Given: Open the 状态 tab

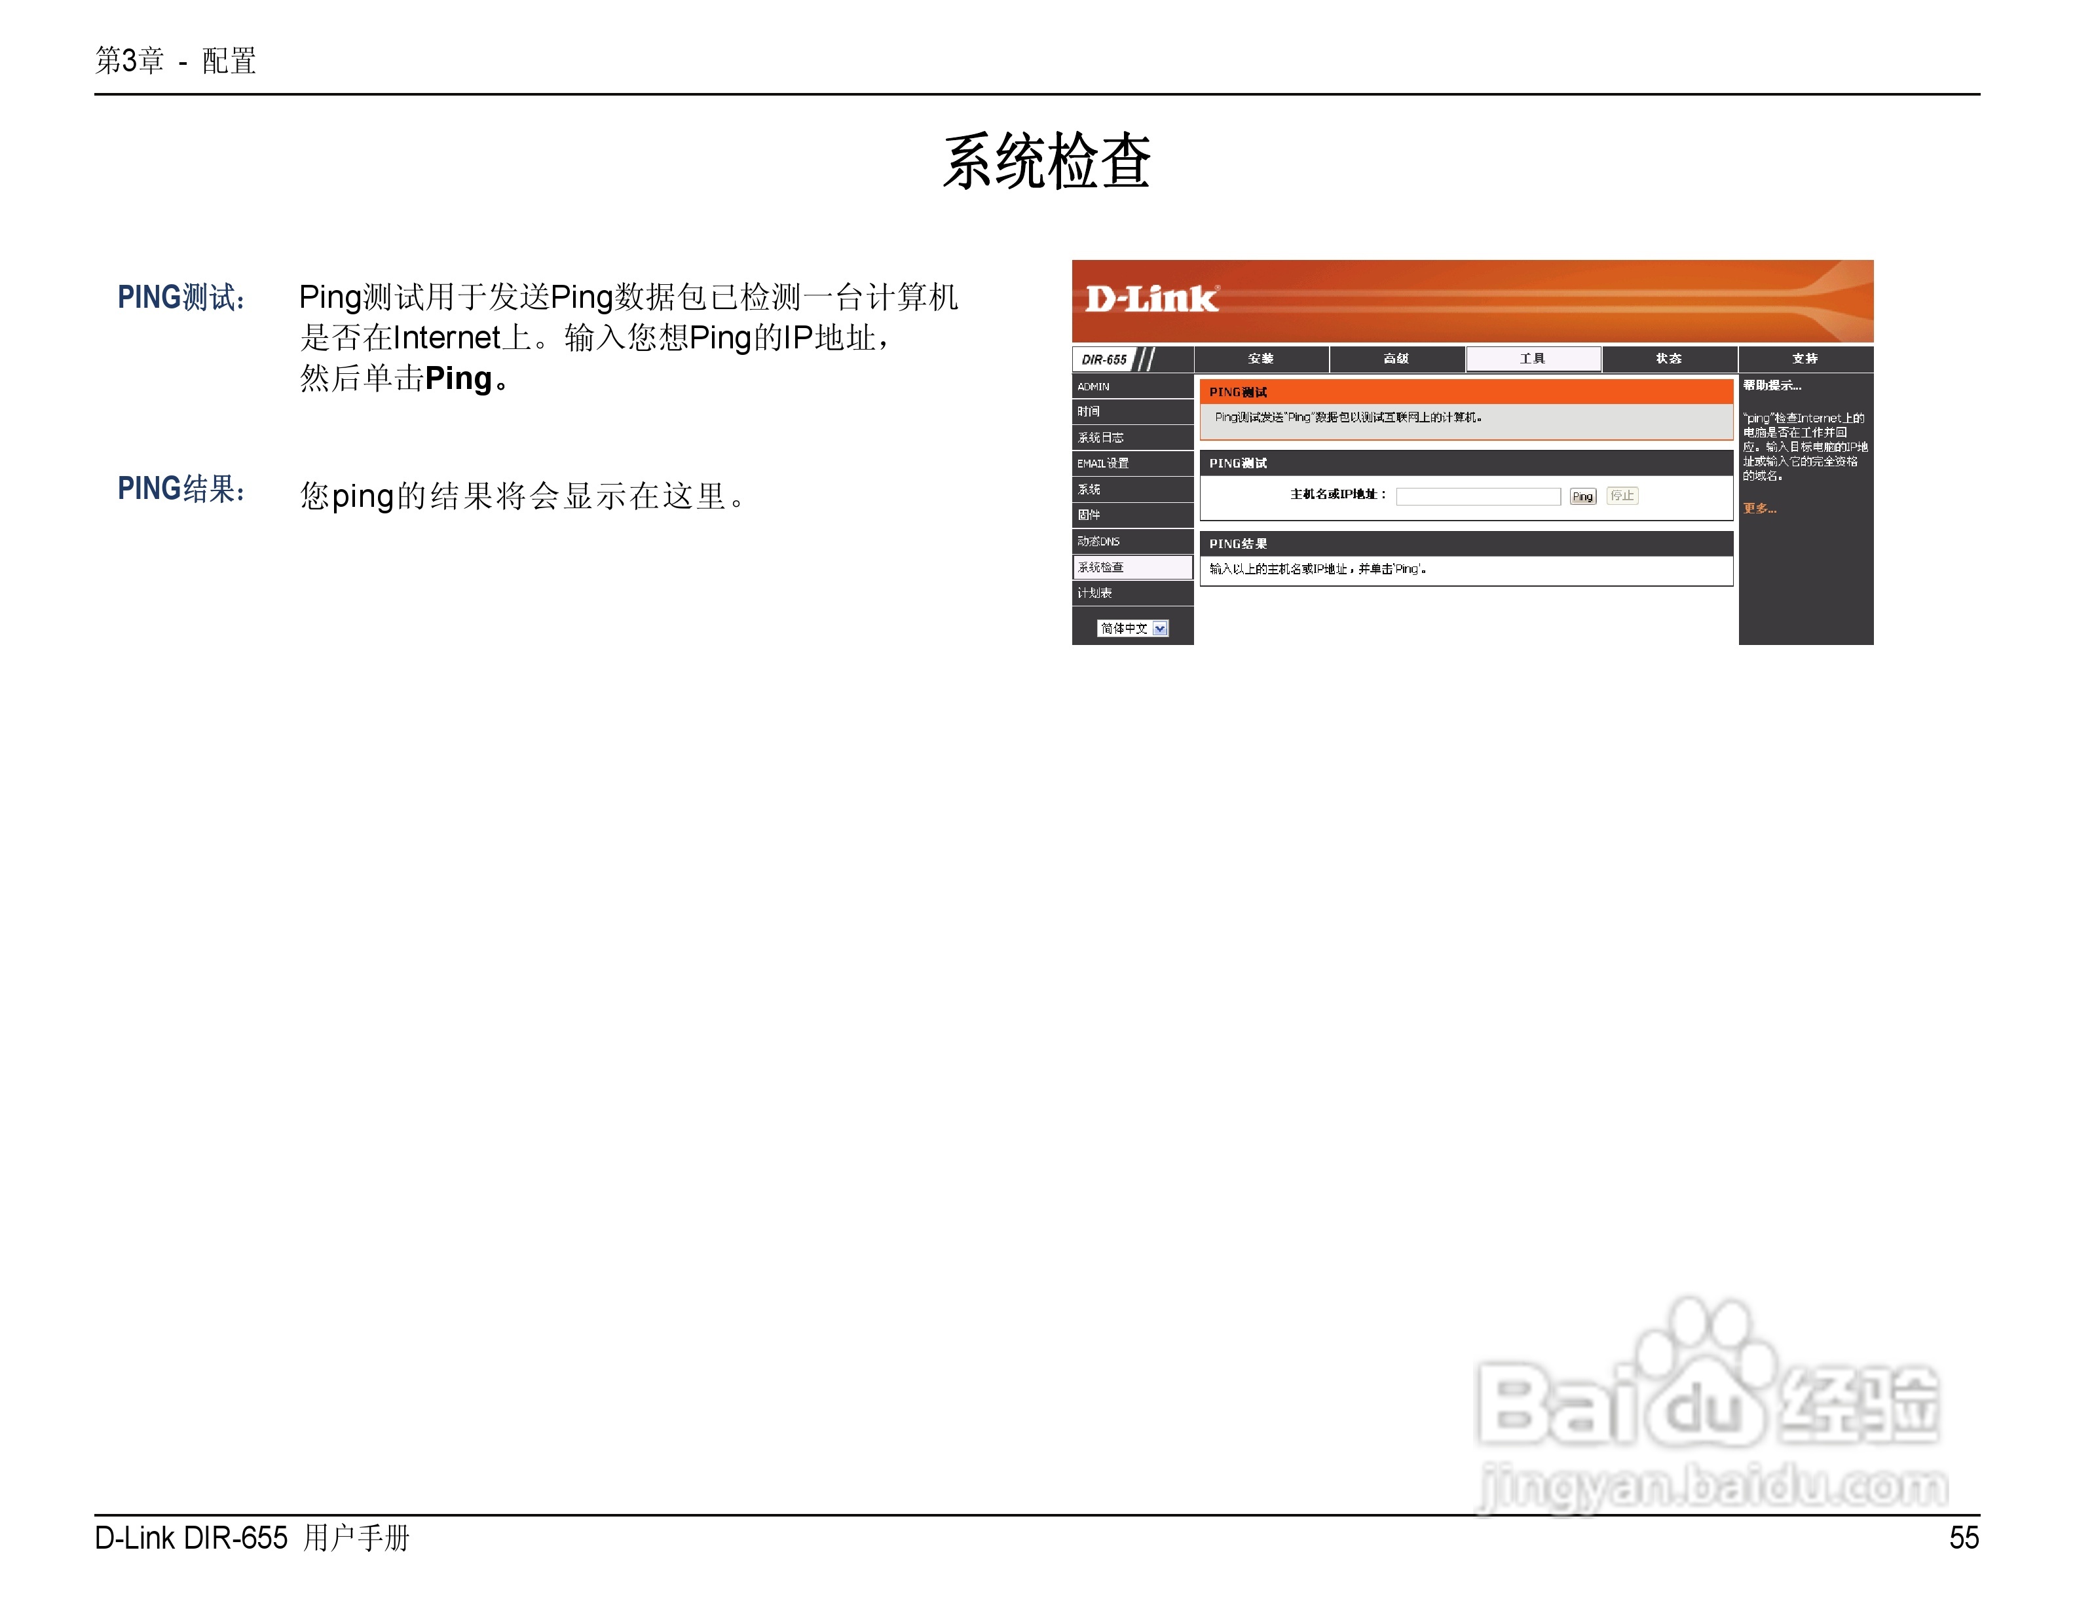Looking at the screenshot, I should pos(1668,358).
